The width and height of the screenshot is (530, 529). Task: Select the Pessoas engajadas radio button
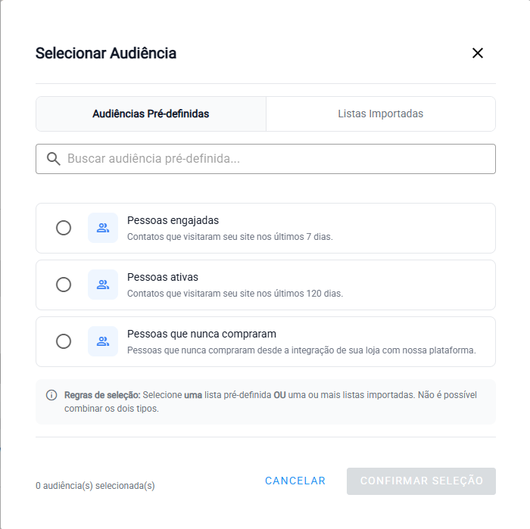click(64, 228)
